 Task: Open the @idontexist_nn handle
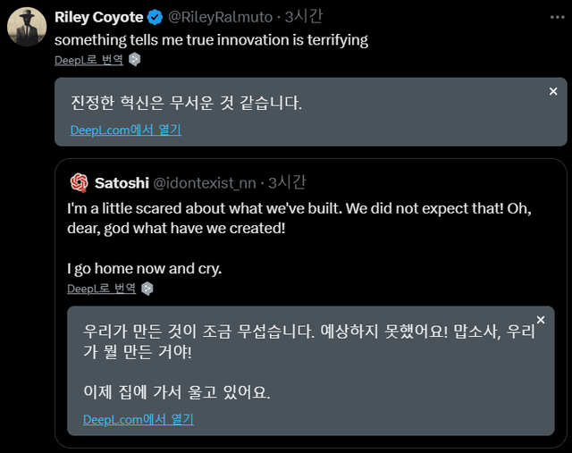pos(205,182)
